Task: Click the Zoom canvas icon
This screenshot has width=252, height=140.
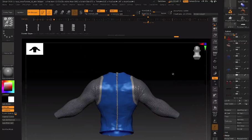Action: coord(215,35)
